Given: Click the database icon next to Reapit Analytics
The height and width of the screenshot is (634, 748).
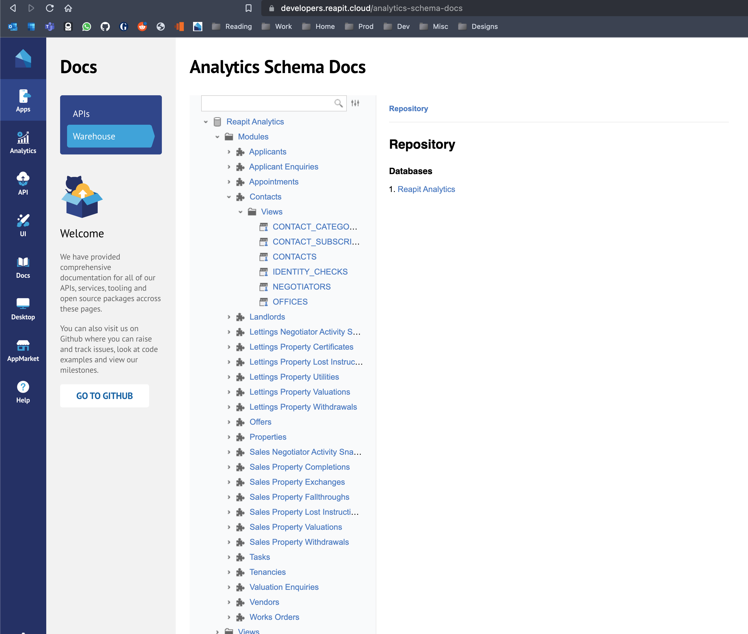Looking at the screenshot, I should [217, 122].
